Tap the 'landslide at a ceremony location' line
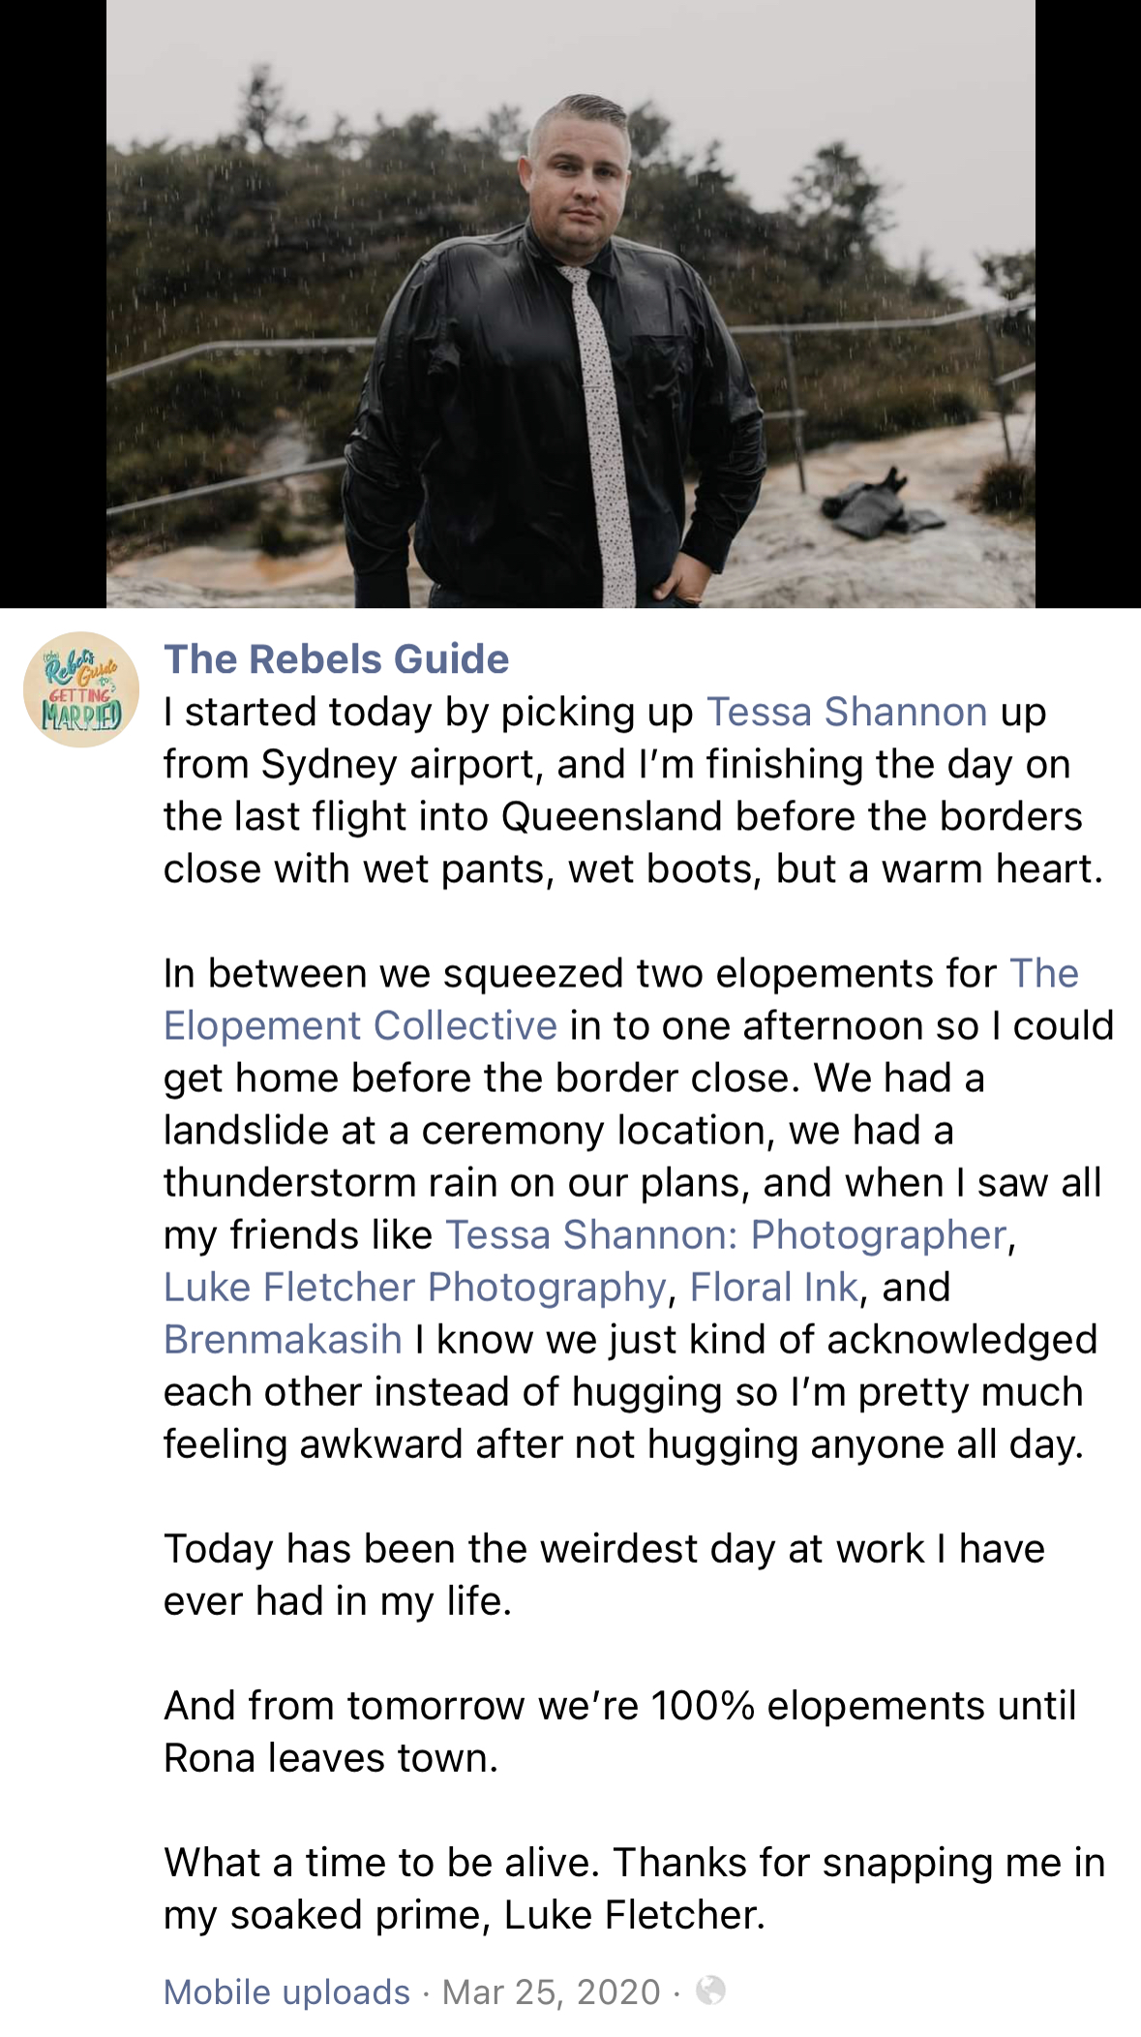 pos(557,1130)
